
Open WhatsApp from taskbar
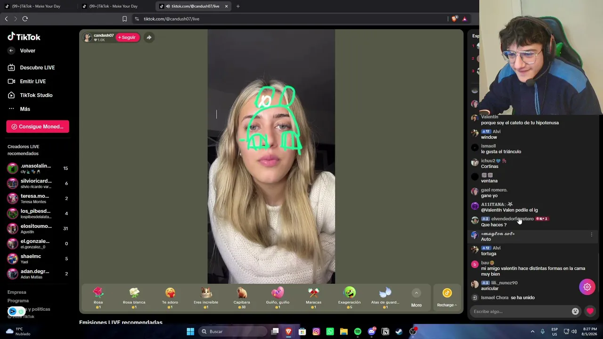click(x=330, y=331)
